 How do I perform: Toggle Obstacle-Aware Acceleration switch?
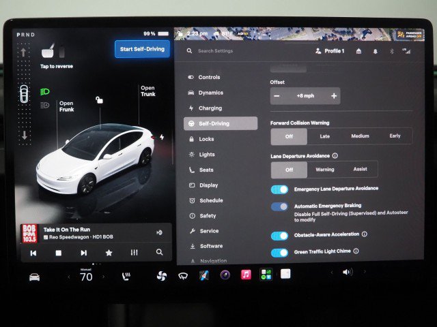[x=279, y=236]
